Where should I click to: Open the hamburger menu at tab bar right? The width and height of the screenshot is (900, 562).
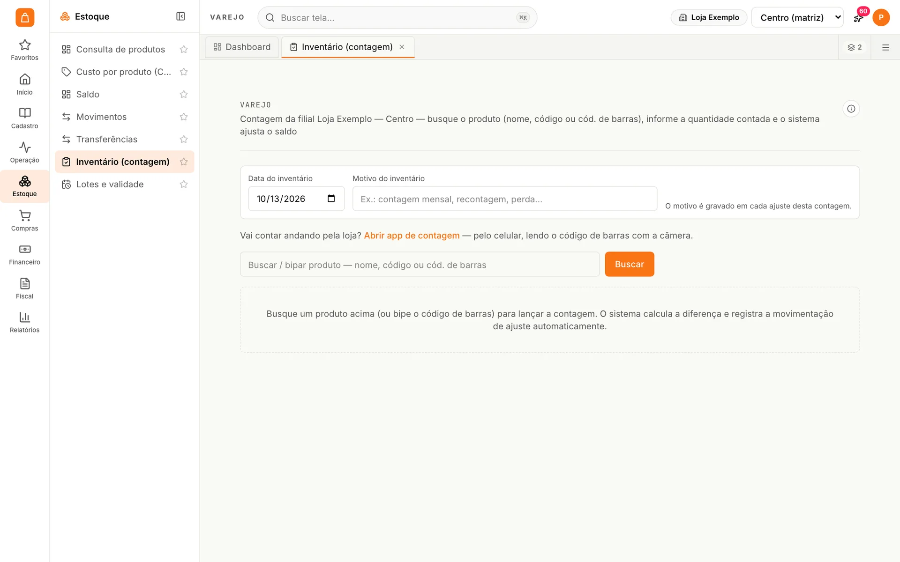pos(885,47)
